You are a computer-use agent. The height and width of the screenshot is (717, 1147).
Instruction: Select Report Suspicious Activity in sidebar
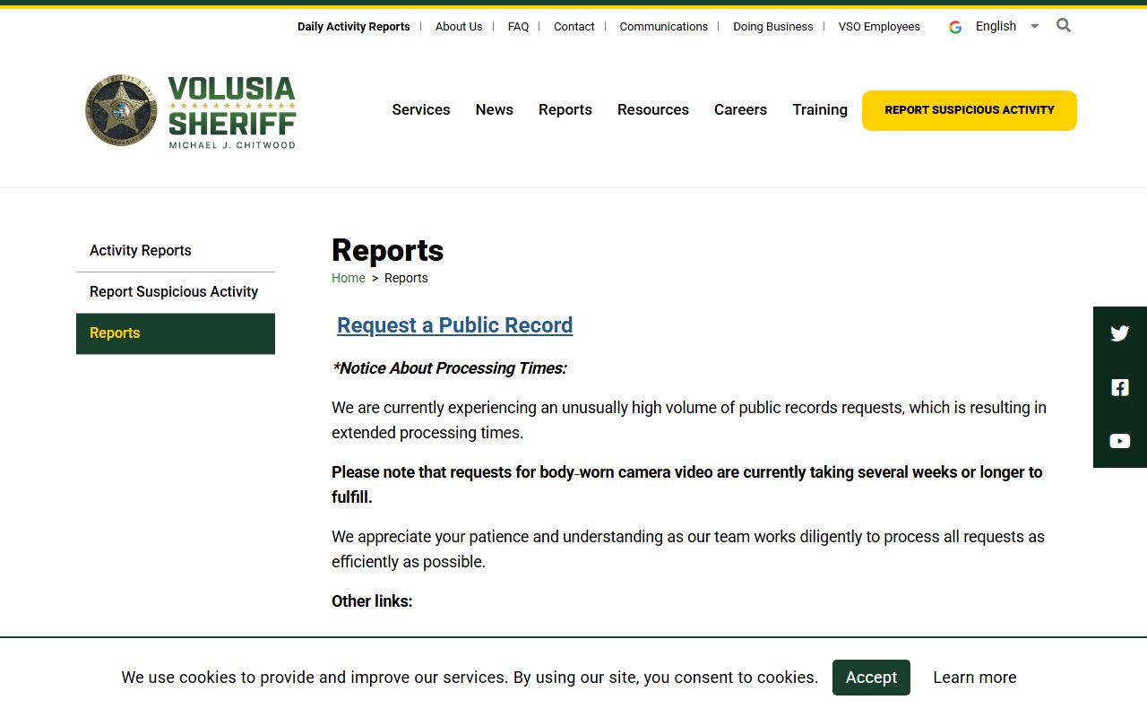click(176, 292)
